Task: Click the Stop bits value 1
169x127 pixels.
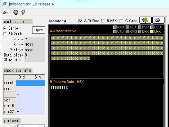Action: click(x=26, y=59)
